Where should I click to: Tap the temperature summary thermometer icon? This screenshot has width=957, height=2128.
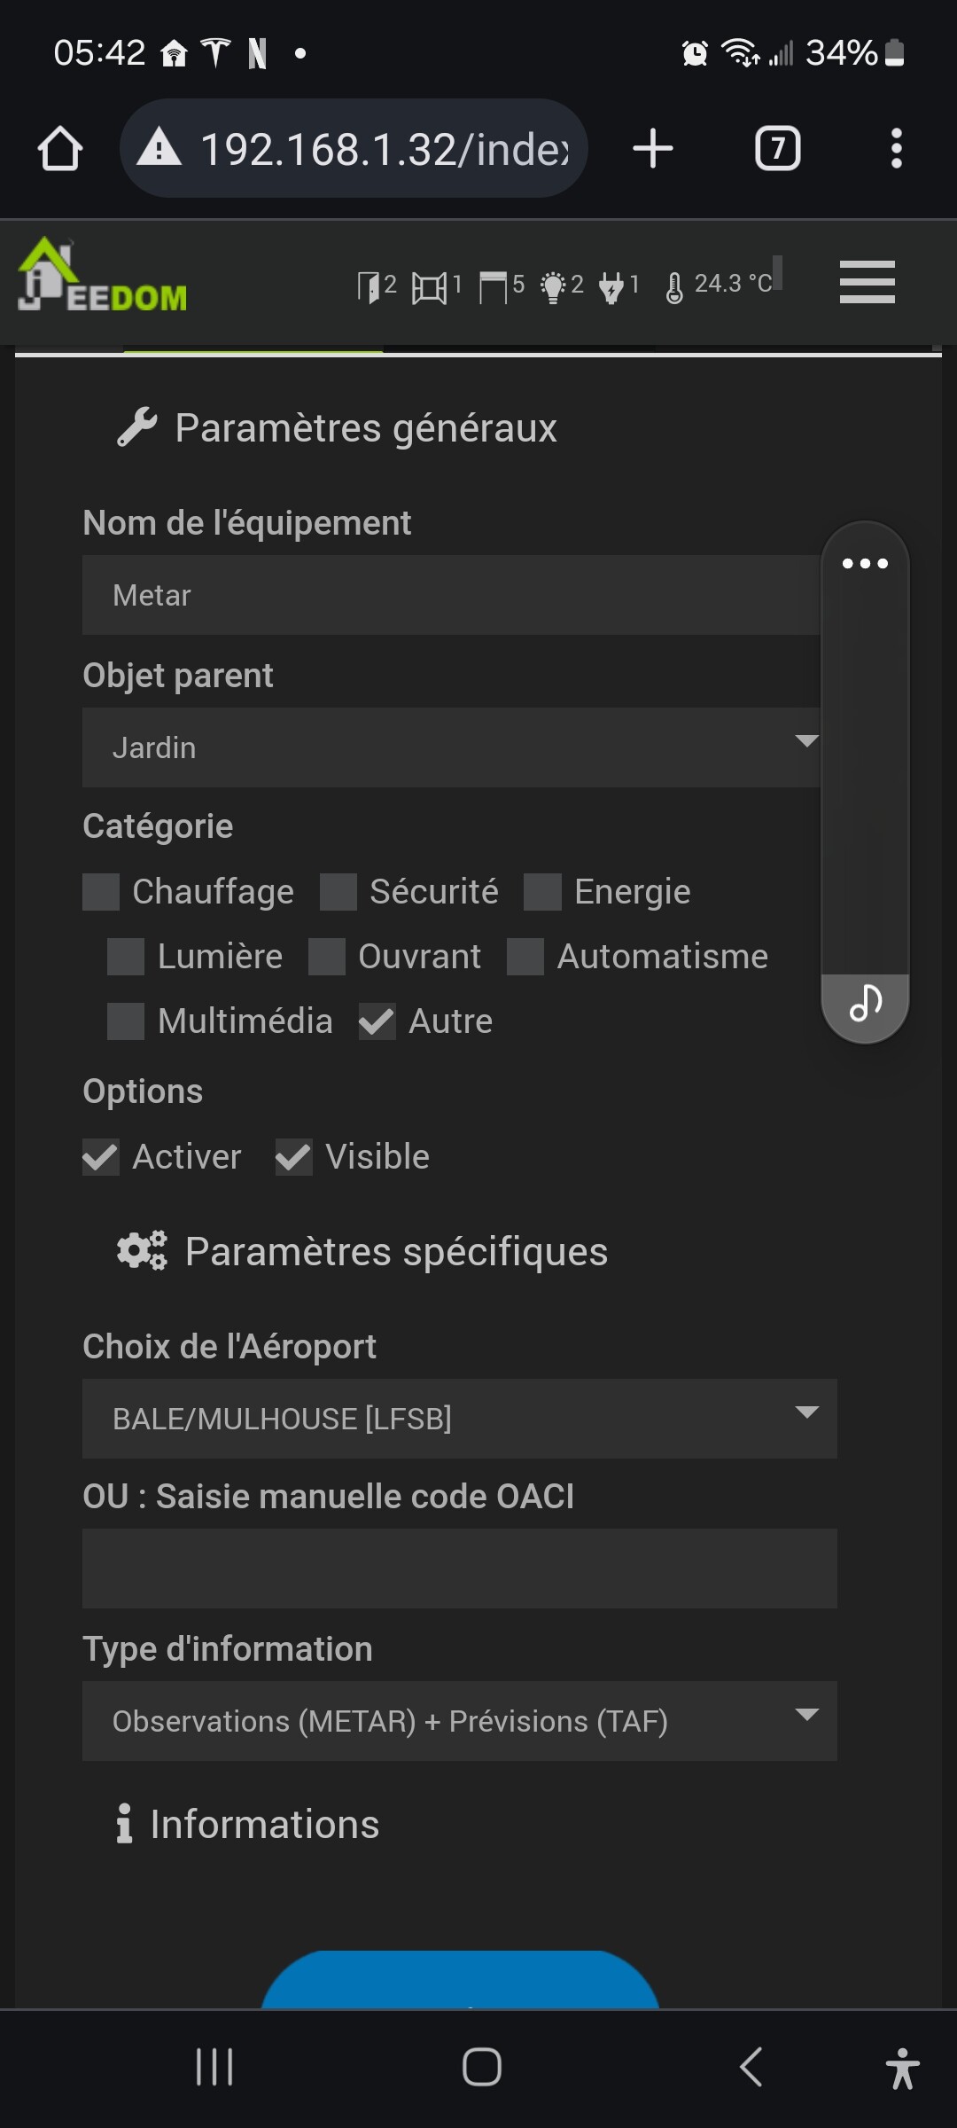tap(674, 286)
